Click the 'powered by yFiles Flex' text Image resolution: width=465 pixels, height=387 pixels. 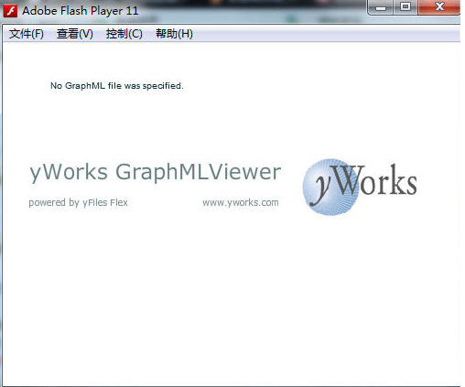pyautogui.click(x=78, y=203)
